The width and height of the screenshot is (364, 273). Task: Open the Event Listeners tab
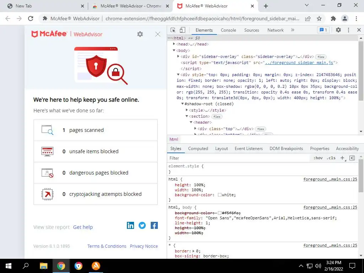tap(248, 149)
